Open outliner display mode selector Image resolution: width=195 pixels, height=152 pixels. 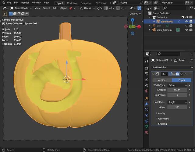pos(156,8)
